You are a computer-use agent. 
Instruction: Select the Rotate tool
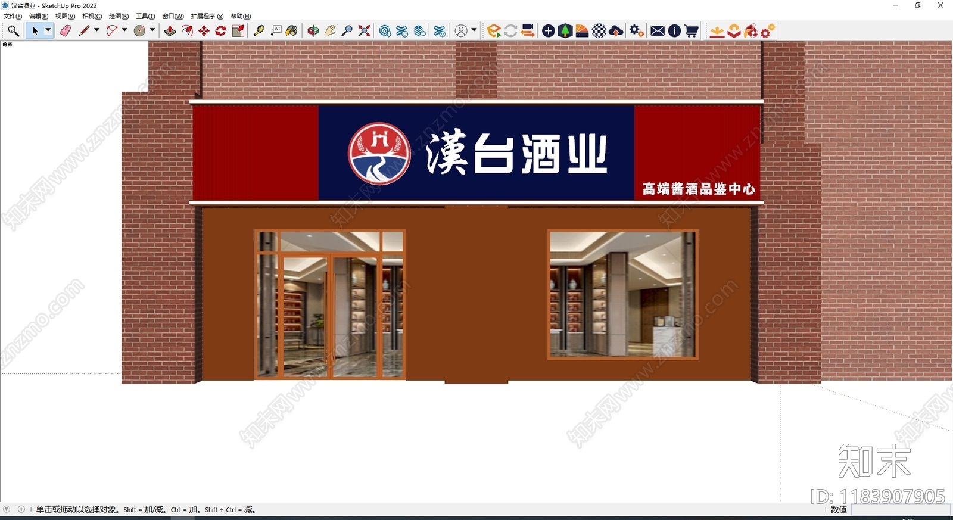tap(221, 31)
